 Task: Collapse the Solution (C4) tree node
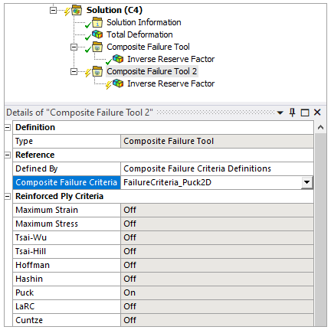[x=53, y=10]
